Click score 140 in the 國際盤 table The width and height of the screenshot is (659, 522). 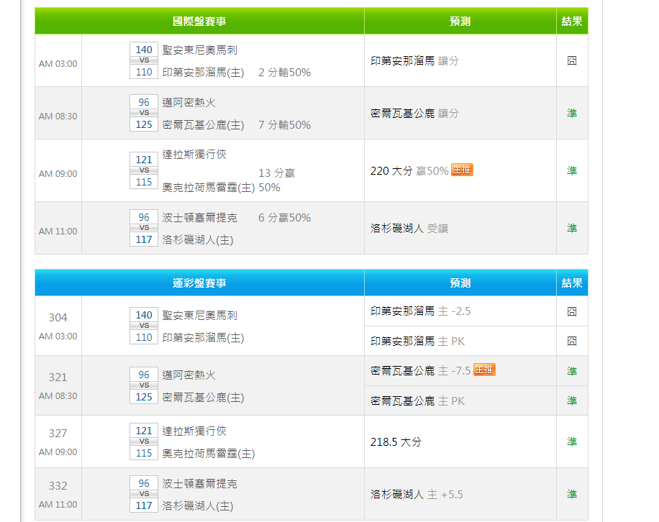(144, 50)
